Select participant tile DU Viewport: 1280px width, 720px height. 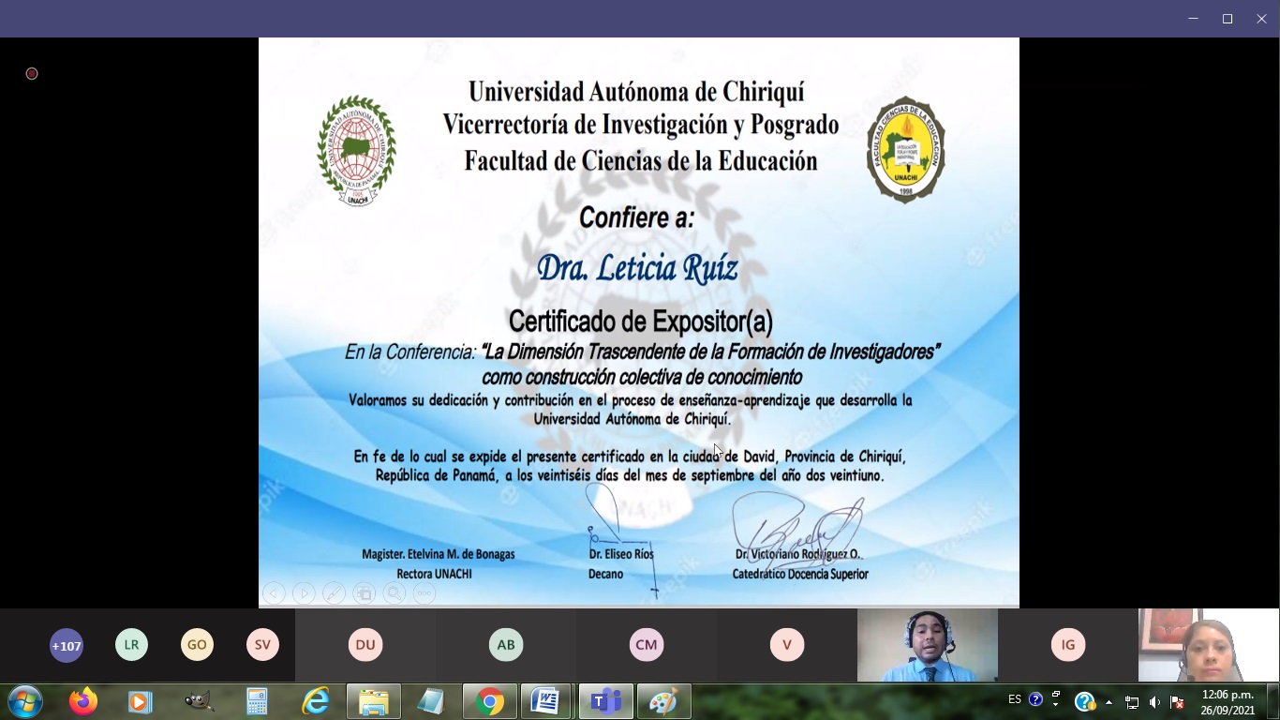coord(365,645)
